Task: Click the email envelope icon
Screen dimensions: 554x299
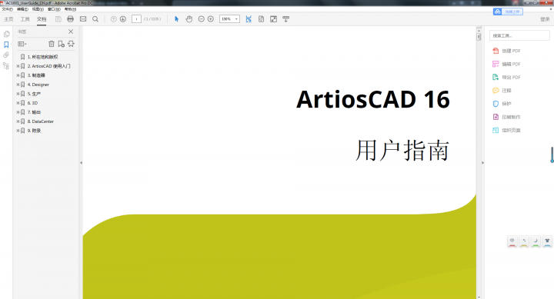Action: point(83,19)
